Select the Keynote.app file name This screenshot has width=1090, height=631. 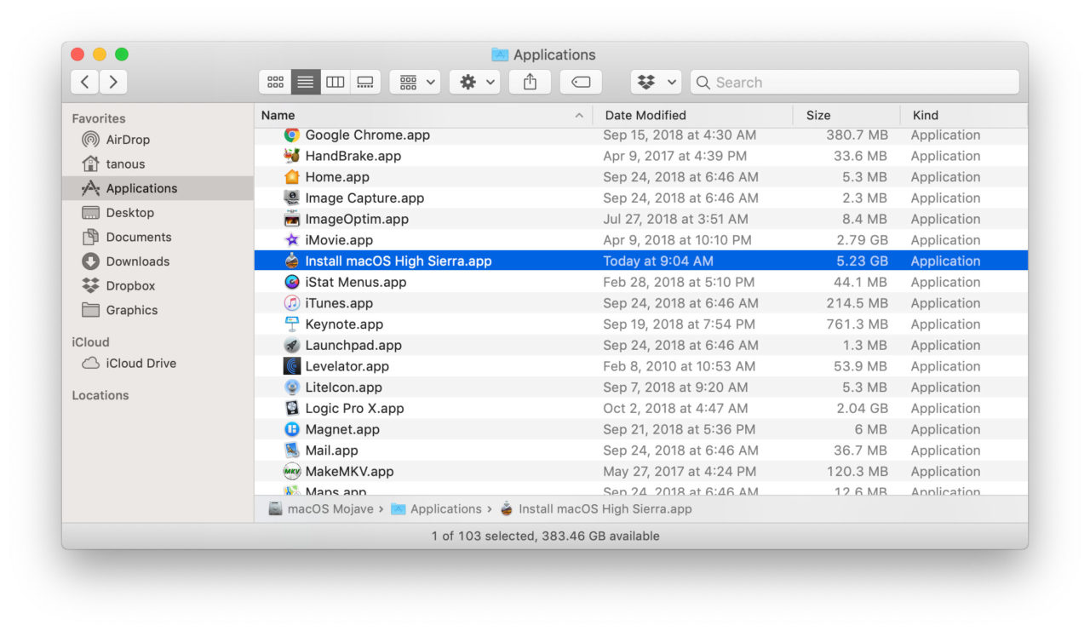pyautogui.click(x=344, y=324)
